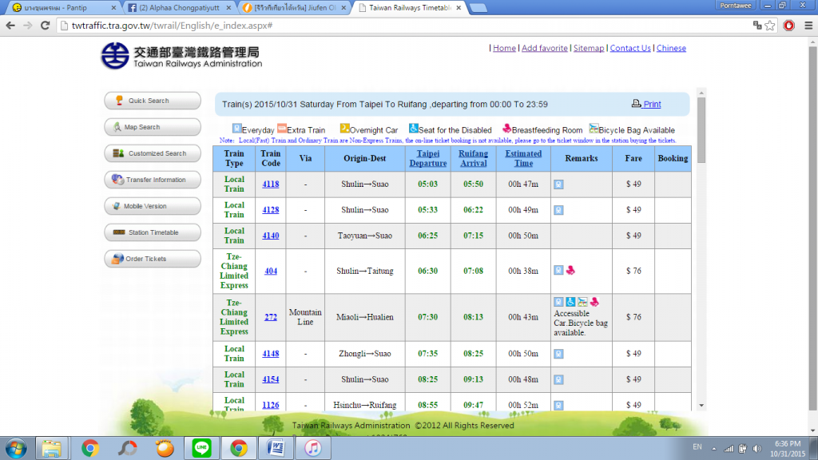Viewport: 818px width, 460px height.
Task: Click the Everyday icon in train 4118 remarks
Action: [x=559, y=184]
